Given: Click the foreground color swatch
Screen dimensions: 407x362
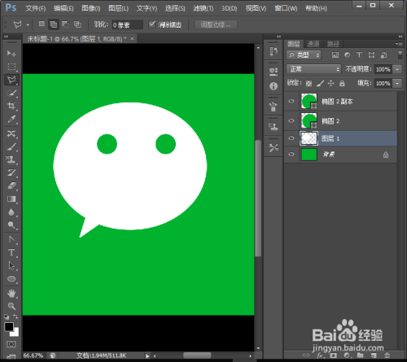Looking at the screenshot, I should pos(9,327).
